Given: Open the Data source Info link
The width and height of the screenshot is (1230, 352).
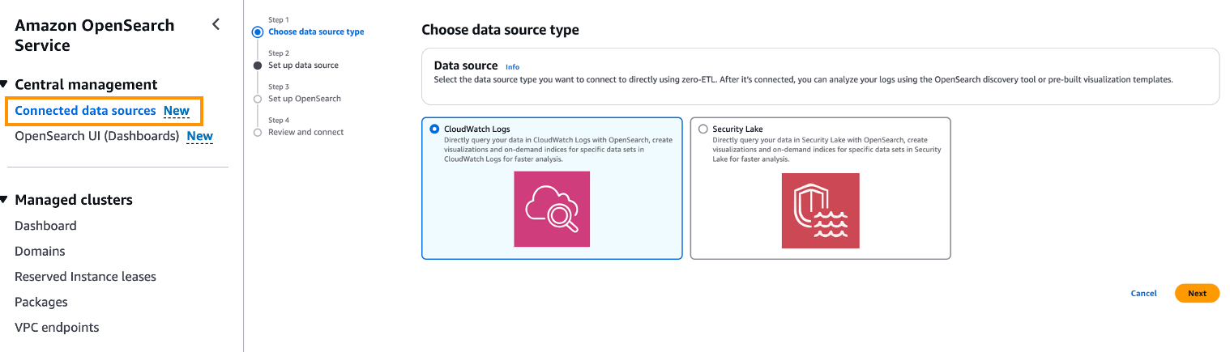Looking at the screenshot, I should (x=512, y=66).
